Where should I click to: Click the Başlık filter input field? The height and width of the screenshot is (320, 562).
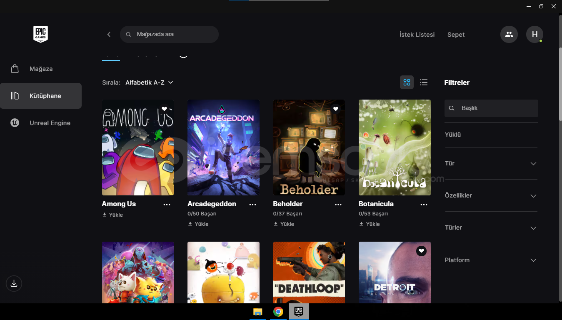click(491, 108)
